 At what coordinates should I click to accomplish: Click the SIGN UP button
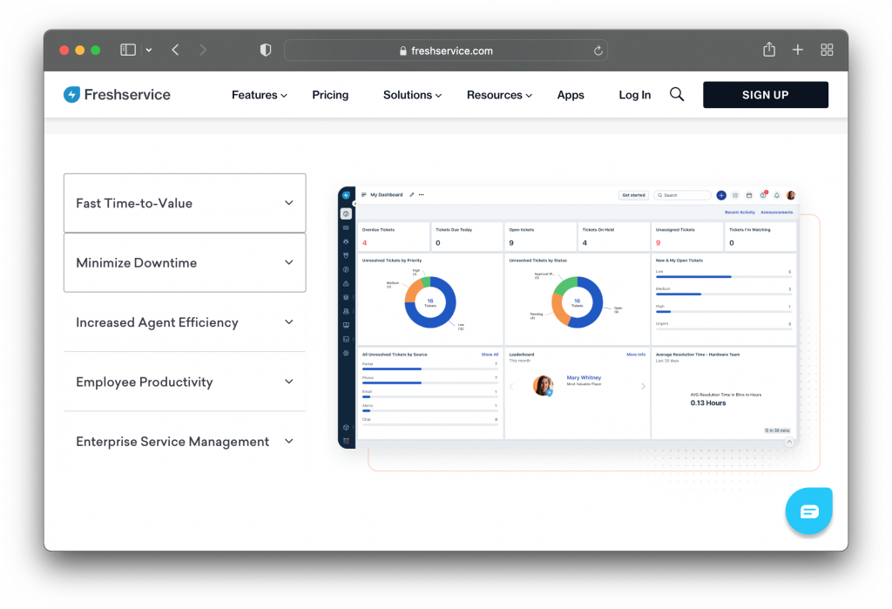coord(766,94)
